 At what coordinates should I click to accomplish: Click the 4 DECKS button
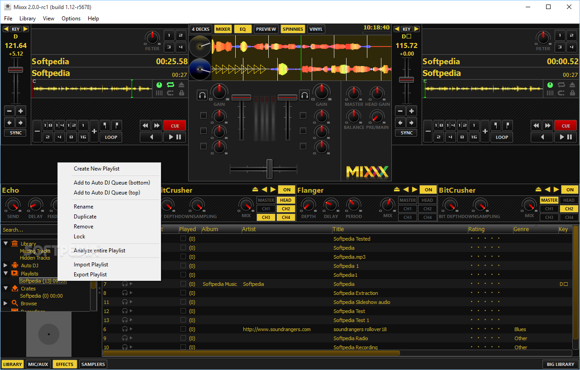point(200,29)
